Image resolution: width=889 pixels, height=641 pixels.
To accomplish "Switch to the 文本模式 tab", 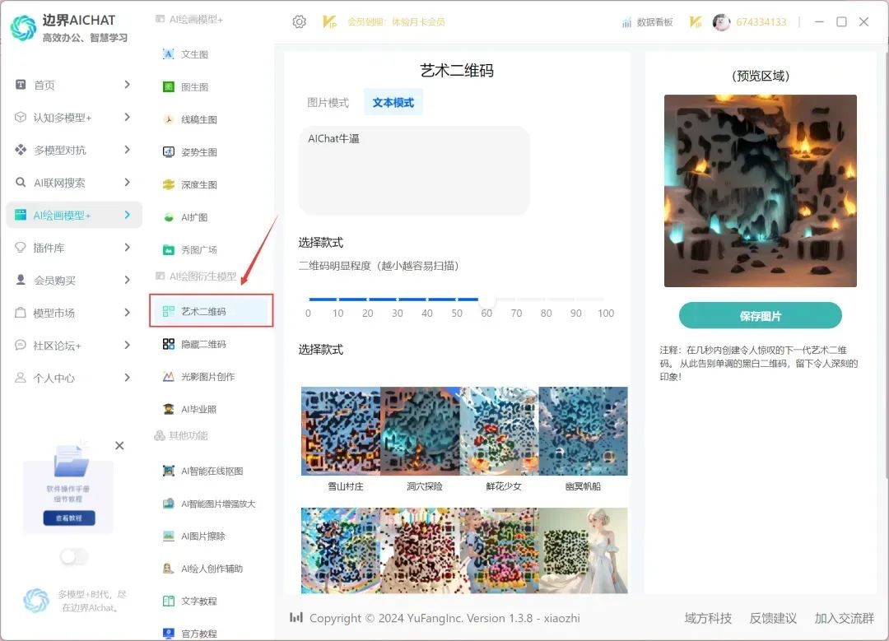I will [393, 103].
